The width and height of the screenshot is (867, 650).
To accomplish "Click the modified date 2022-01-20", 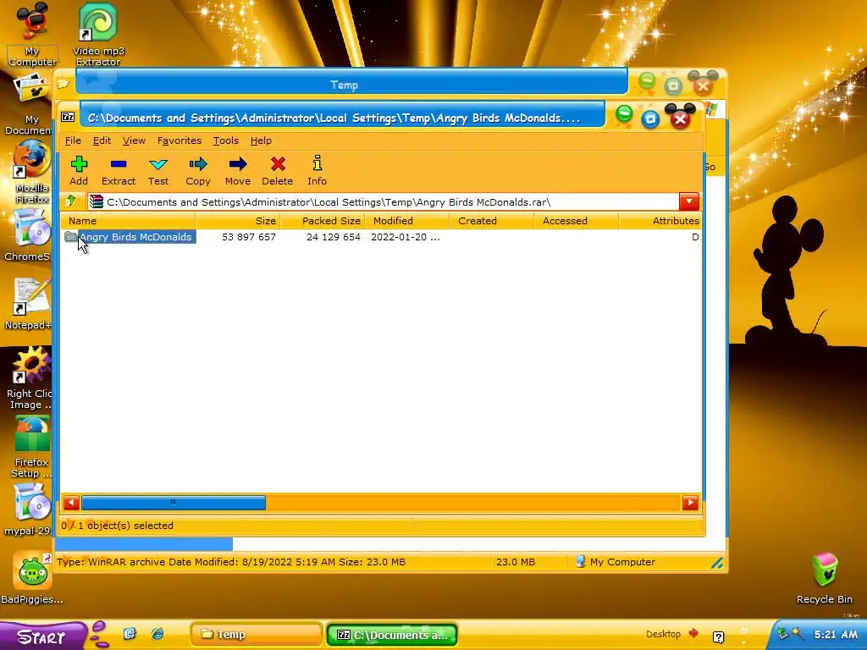I will click(405, 237).
